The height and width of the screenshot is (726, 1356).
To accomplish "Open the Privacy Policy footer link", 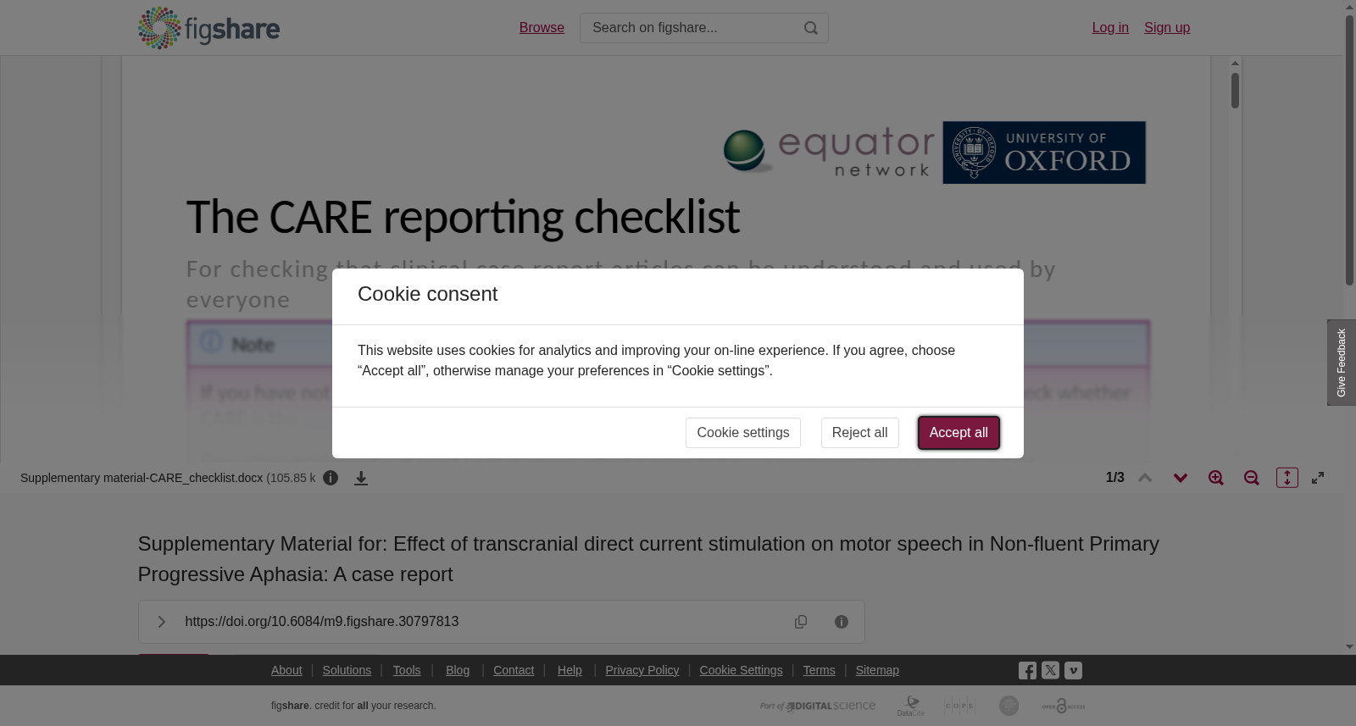I will click(x=642, y=670).
